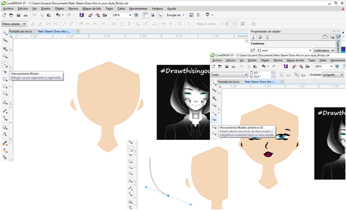Close the Propiedades de objeto docker
346x210 pixels.
click(338, 31)
